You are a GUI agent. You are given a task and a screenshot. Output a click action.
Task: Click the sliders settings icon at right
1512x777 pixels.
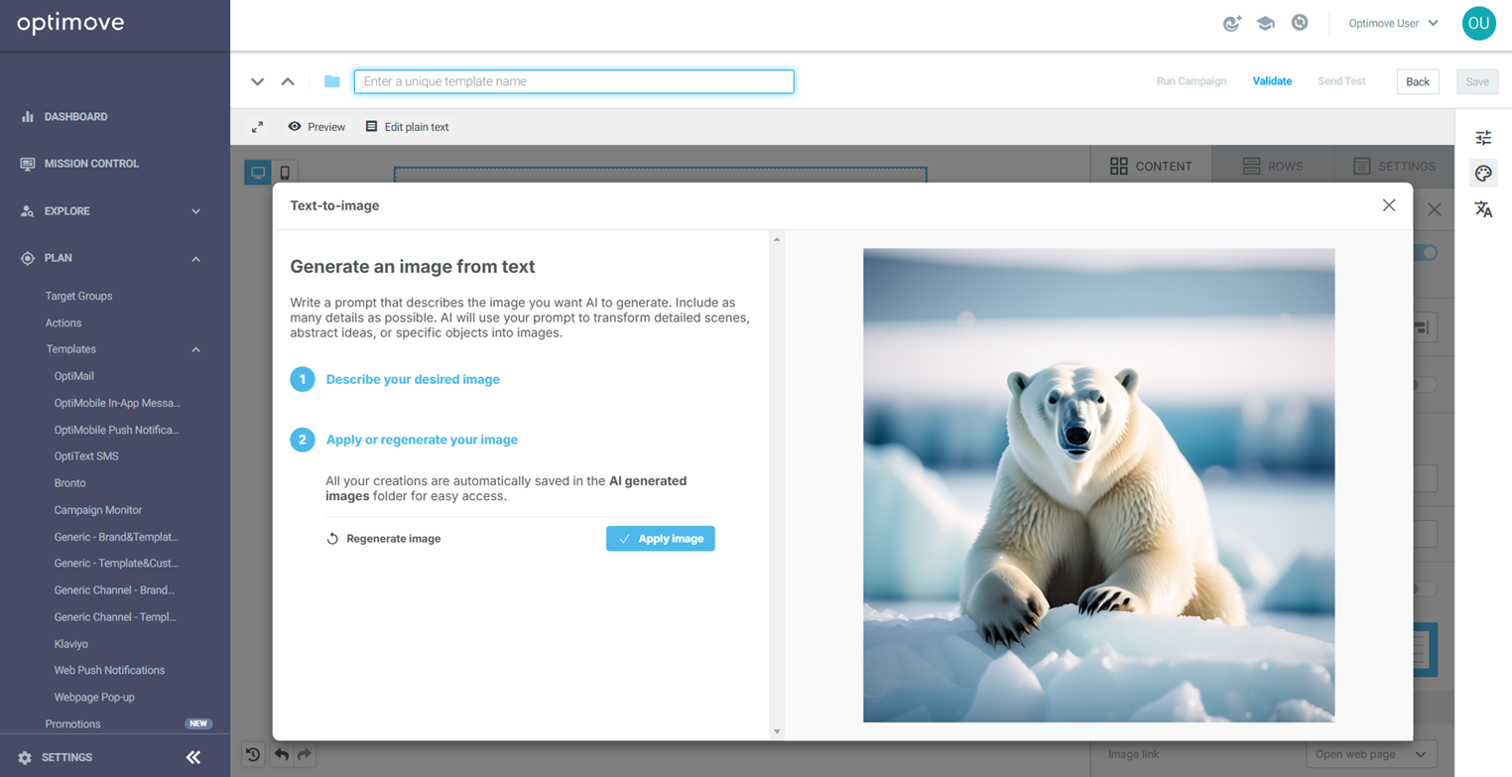[1483, 138]
